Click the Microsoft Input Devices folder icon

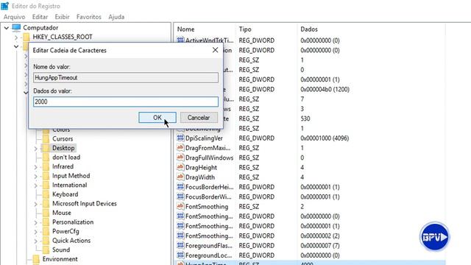[46, 203]
